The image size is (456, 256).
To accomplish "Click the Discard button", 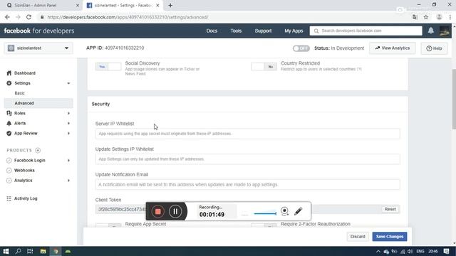I will pyautogui.click(x=358, y=237).
